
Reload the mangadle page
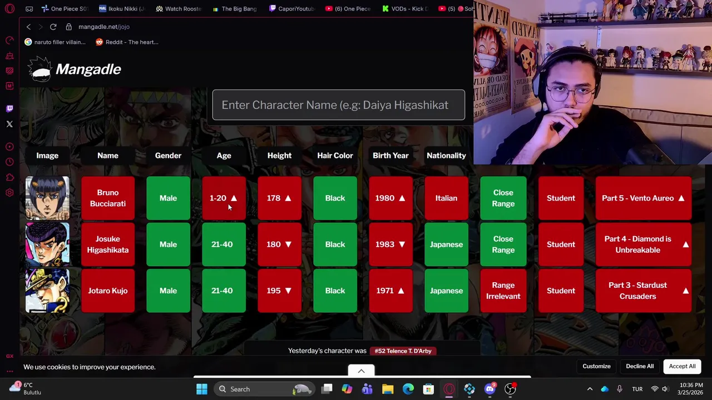[x=53, y=27]
